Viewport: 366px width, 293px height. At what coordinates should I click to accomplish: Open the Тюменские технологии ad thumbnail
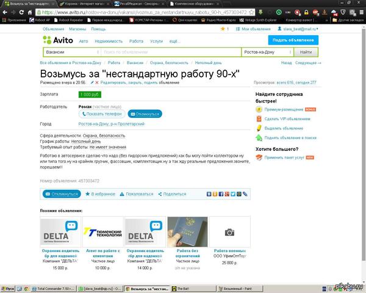tap(103, 232)
